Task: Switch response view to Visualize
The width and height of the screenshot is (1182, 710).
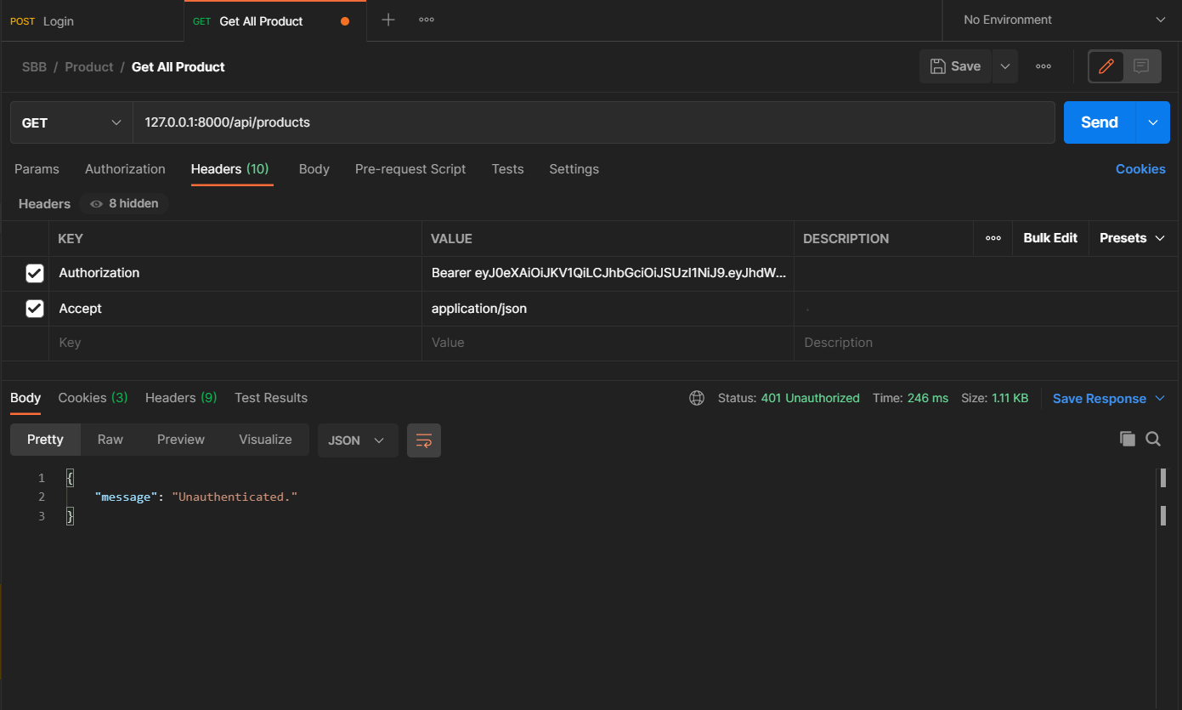Action: [x=265, y=440]
